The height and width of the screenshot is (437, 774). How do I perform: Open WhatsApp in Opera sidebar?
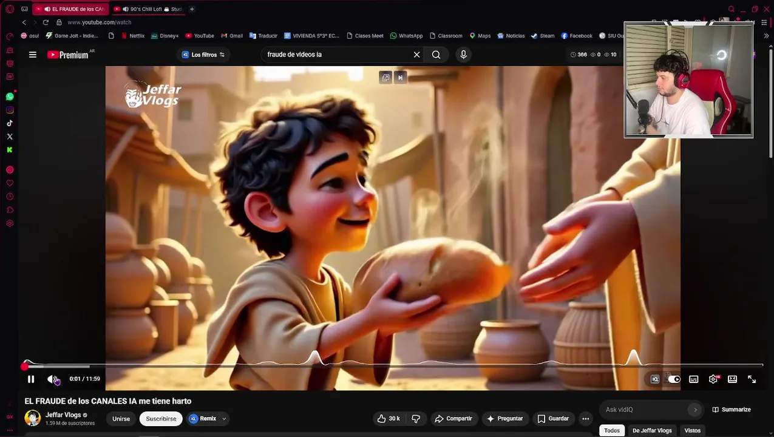click(10, 97)
